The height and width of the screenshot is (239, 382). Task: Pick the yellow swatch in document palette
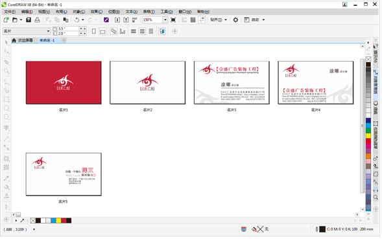click(x=58, y=221)
